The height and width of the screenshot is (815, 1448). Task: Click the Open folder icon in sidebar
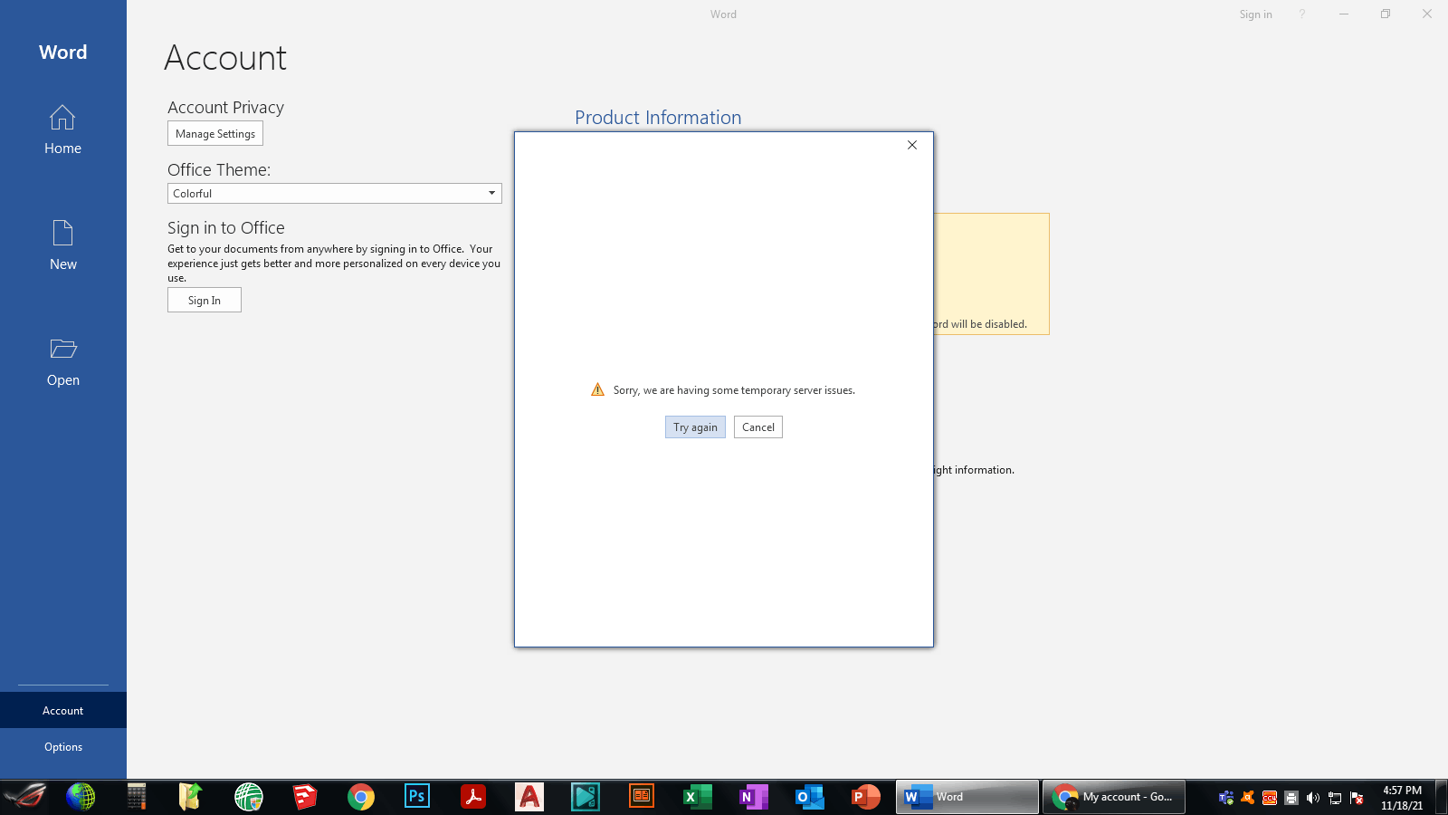[62, 349]
